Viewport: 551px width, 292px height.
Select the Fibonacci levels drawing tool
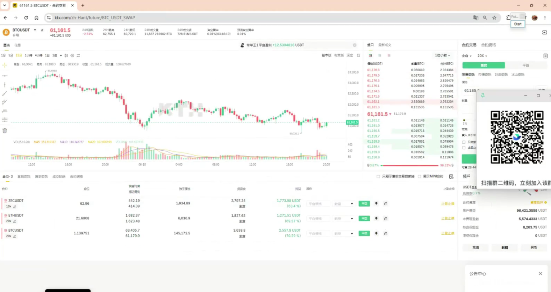[4, 120]
